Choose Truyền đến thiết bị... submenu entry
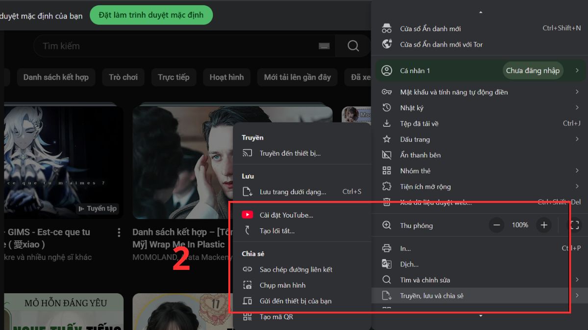This screenshot has width=588, height=330. point(302,154)
